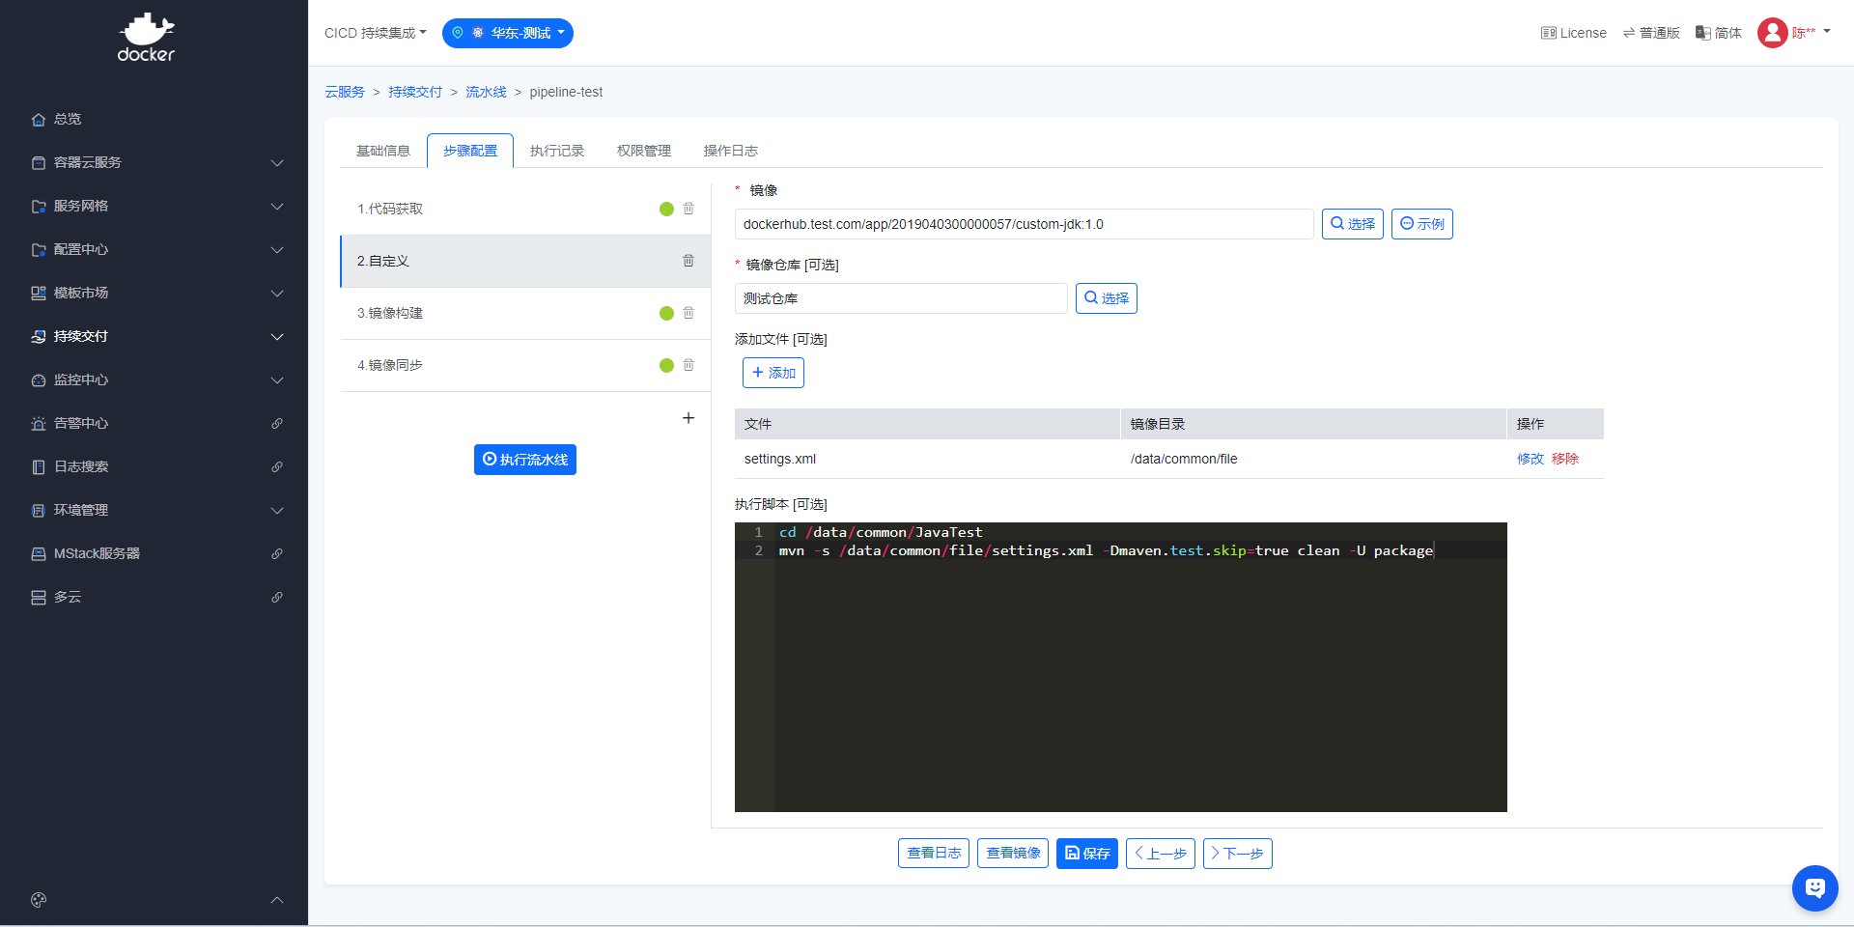The width and height of the screenshot is (1854, 927).
Task: Click the user avatar icon
Action: coord(1772,33)
